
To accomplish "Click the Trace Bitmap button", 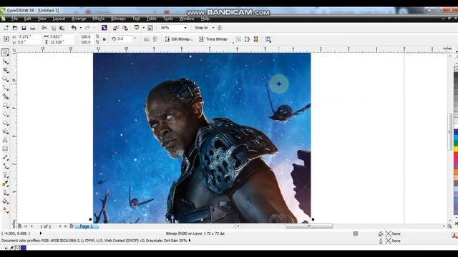I will pyautogui.click(x=213, y=39).
